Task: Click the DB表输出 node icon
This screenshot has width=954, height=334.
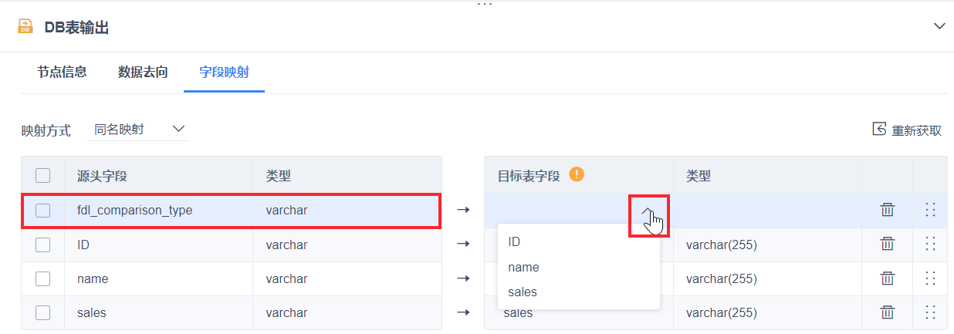Action: tap(25, 27)
